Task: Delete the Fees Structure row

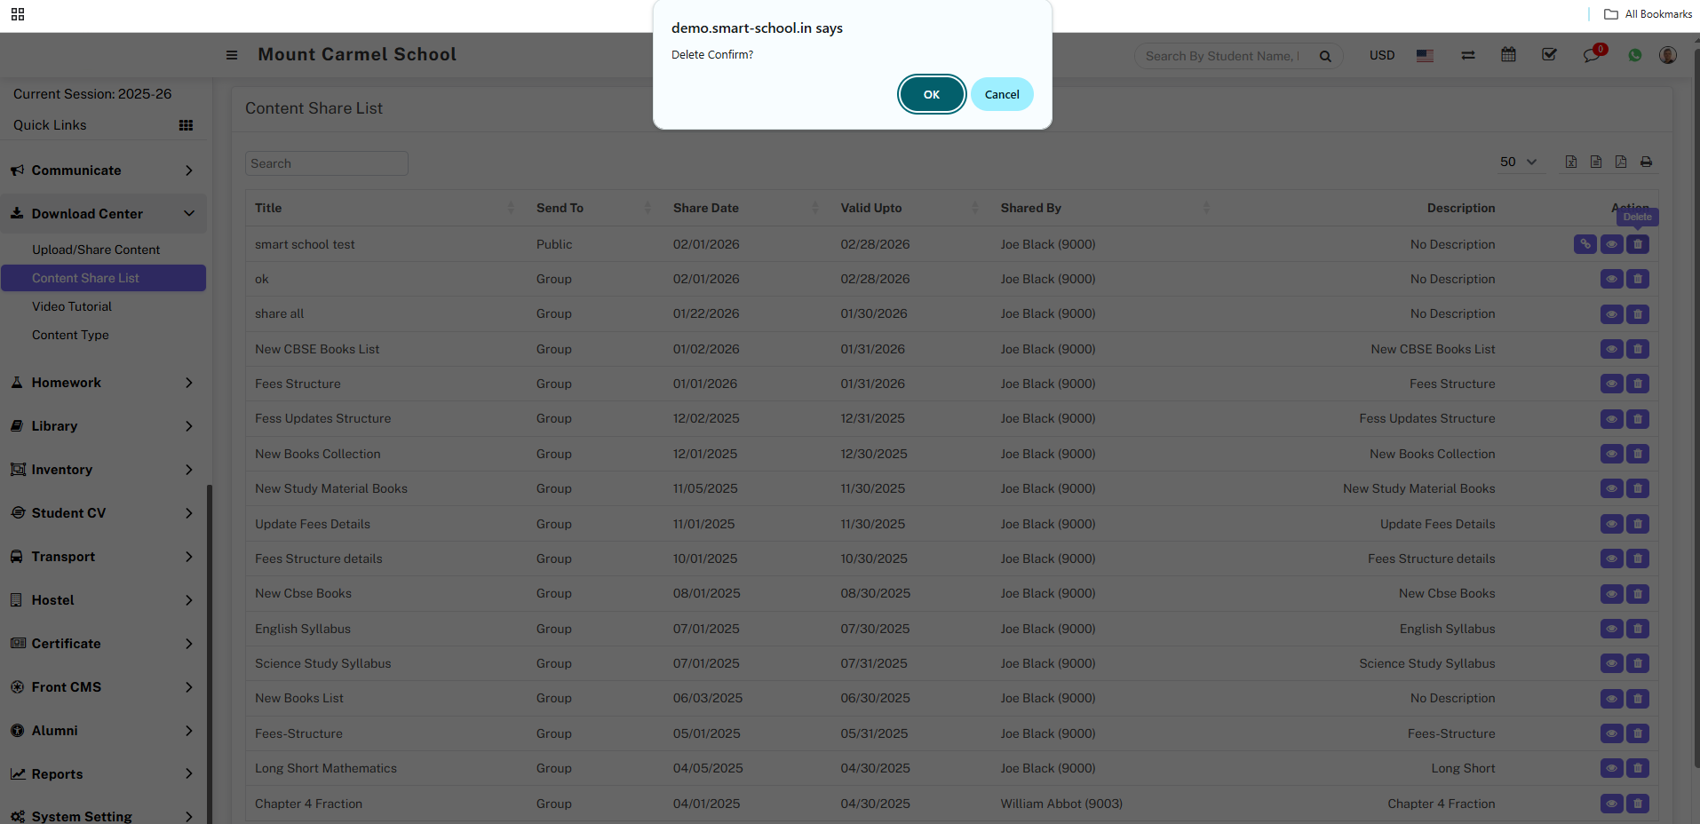Action: [1638, 384]
